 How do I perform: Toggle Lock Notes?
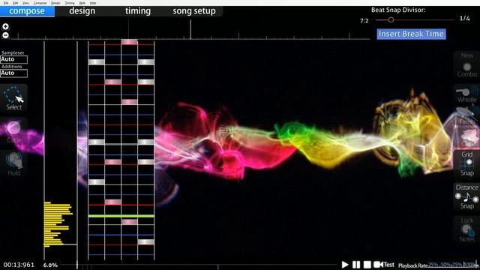pyautogui.click(x=466, y=229)
